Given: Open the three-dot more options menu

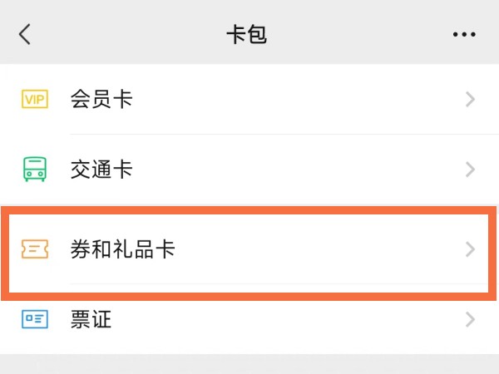Looking at the screenshot, I should [x=464, y=34].
